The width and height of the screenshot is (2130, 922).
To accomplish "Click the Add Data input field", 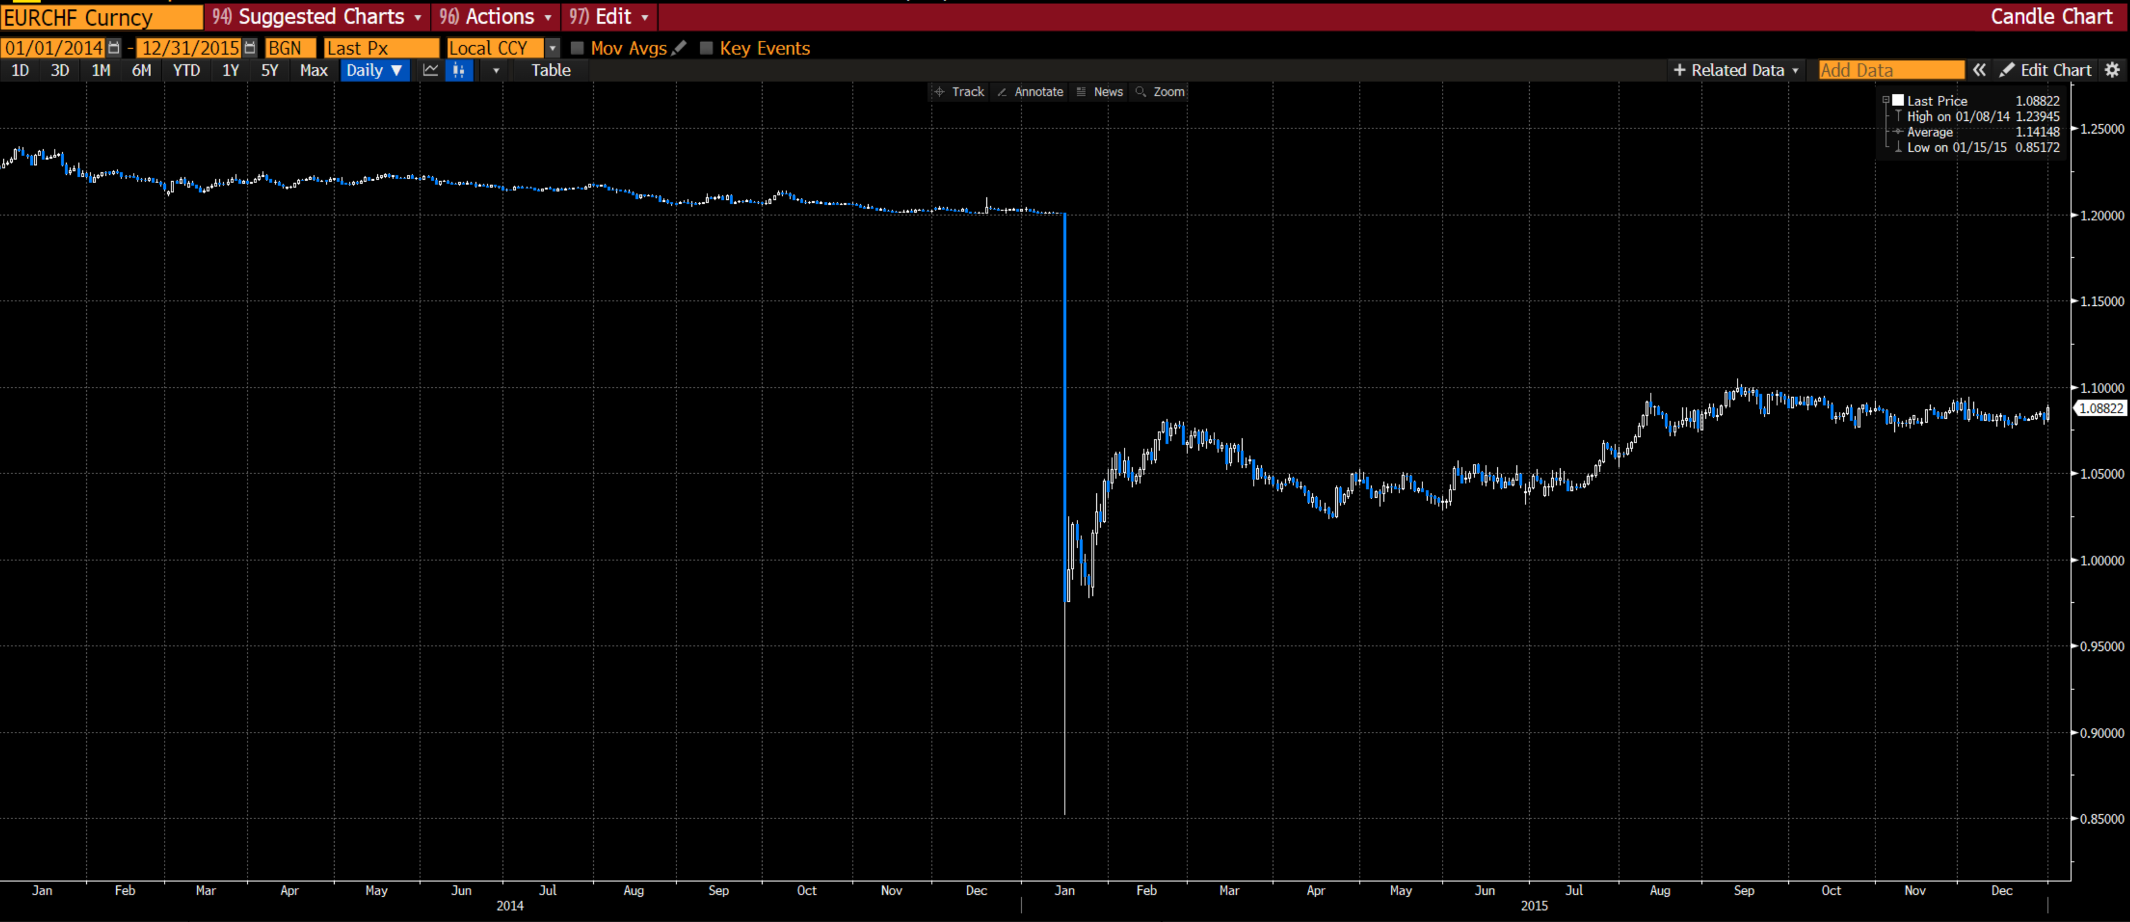I will click(1890, 70).
